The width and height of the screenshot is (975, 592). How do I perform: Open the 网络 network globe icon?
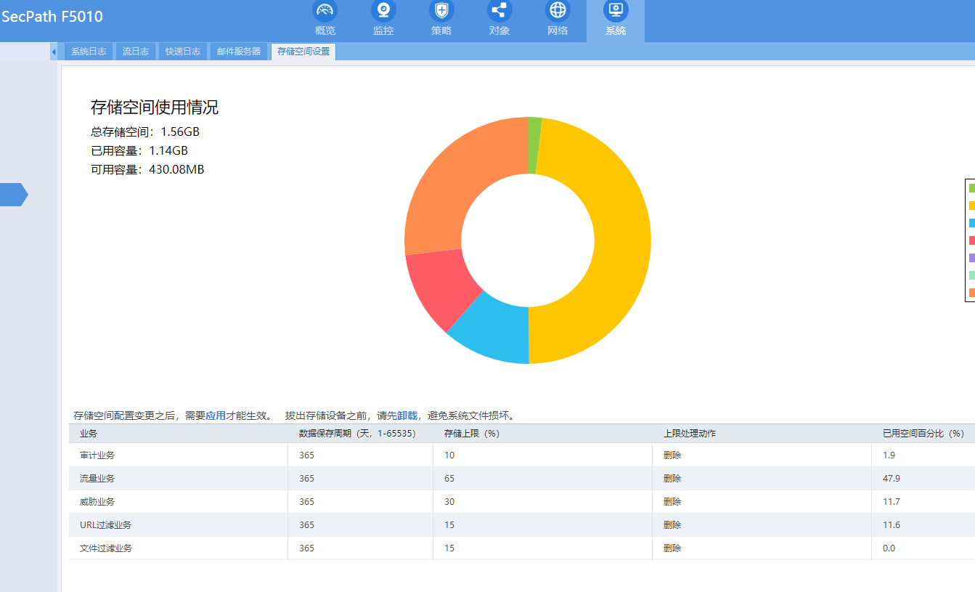[558, 11]
